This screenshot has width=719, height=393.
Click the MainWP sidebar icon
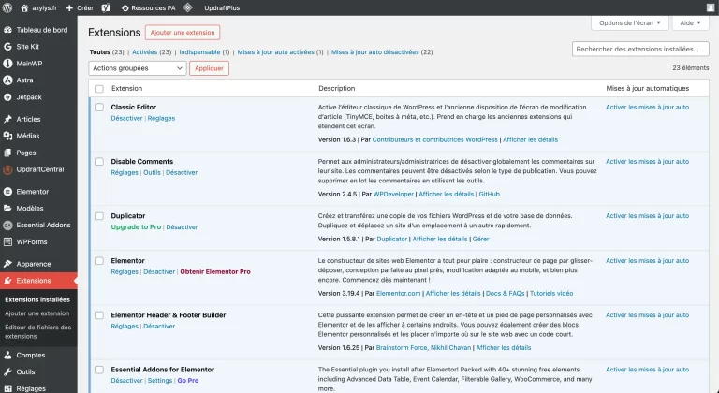7,64
